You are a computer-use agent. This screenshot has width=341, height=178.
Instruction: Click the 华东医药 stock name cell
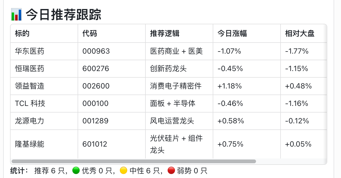[30, 51]
